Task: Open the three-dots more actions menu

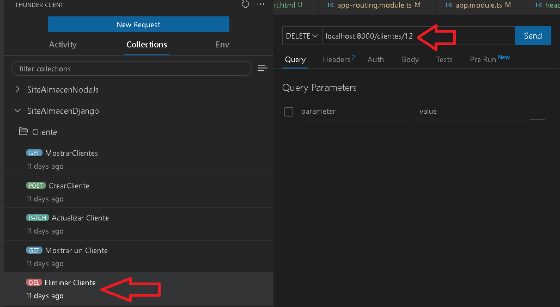Action: click(x=261, y=4)
